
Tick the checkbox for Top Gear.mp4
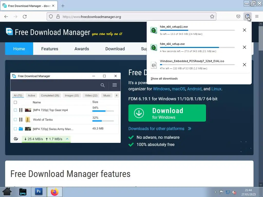coord(15,110)
